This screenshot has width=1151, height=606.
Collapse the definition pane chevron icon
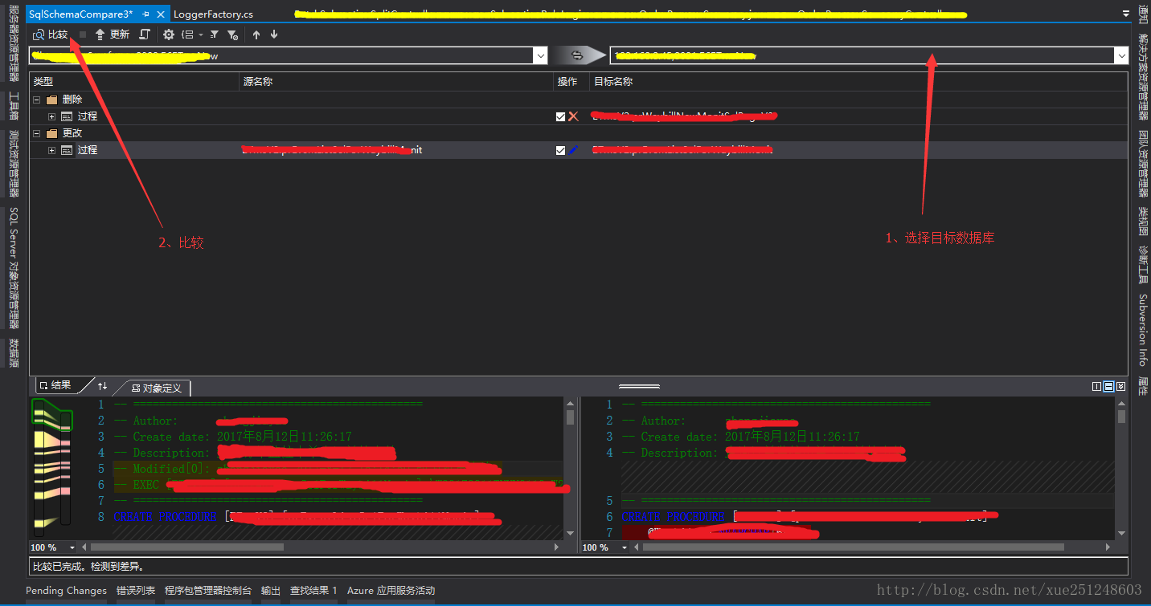pyautogui.click(x=1120, y=387)
